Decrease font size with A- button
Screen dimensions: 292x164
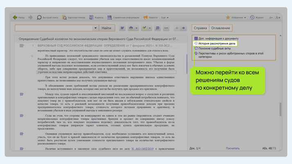(x=271, y=18)
